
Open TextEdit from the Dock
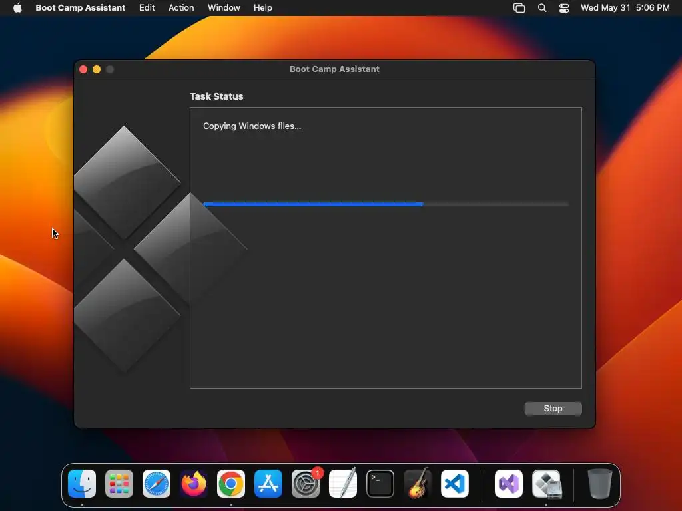pos(343,484)
